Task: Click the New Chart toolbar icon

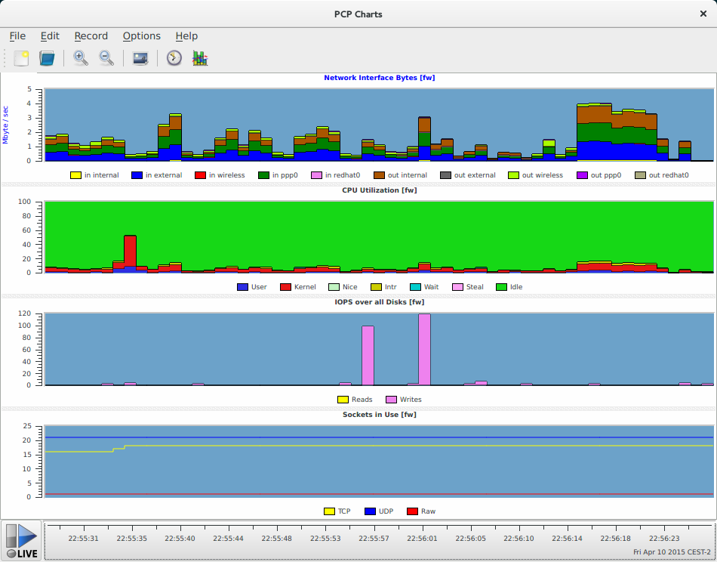Action: point(21,58)
